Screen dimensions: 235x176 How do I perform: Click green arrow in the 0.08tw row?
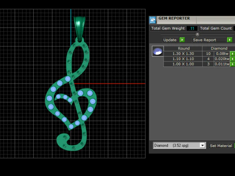click(233, 54)
